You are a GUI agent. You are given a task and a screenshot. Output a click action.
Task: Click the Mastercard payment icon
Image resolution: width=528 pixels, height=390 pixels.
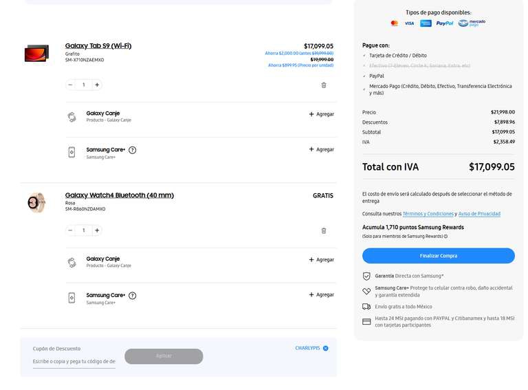(395, 23)
